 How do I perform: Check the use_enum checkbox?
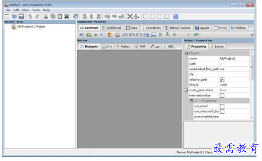click(x=222, y=106)
